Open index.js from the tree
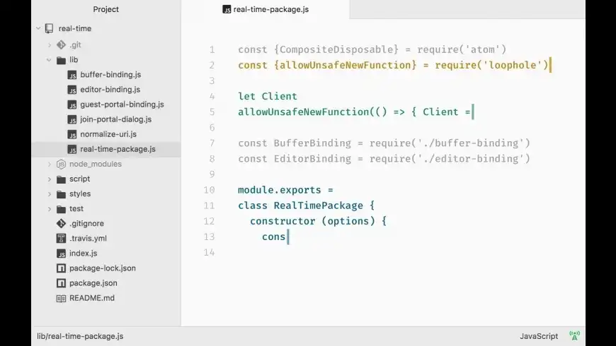 [x=83, y=253]
